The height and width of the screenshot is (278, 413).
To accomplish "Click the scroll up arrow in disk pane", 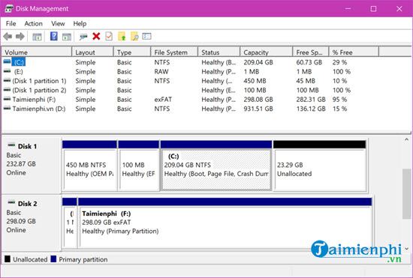I will [407, 140].
